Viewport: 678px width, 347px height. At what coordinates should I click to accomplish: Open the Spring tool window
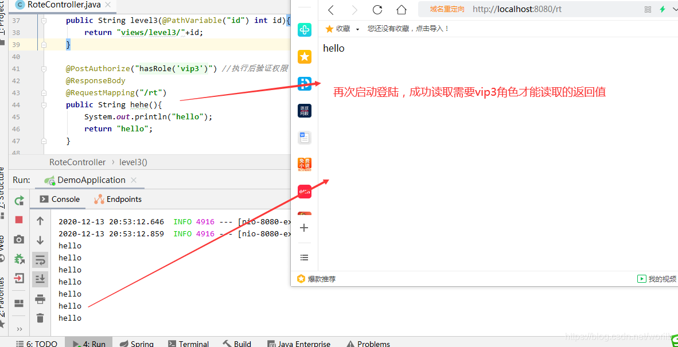pyautogui.click(x=136, y=344)
